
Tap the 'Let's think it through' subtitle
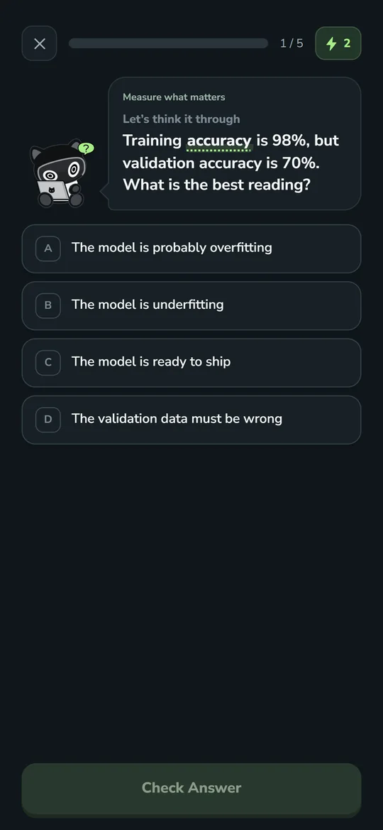point(182,119)
